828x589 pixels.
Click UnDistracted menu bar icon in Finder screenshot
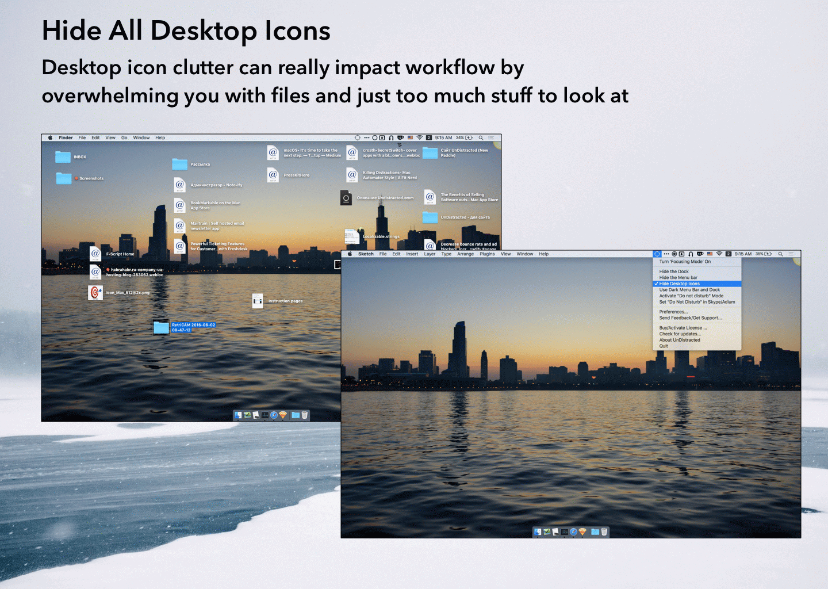pyautogui.click(x=358, y=137)
